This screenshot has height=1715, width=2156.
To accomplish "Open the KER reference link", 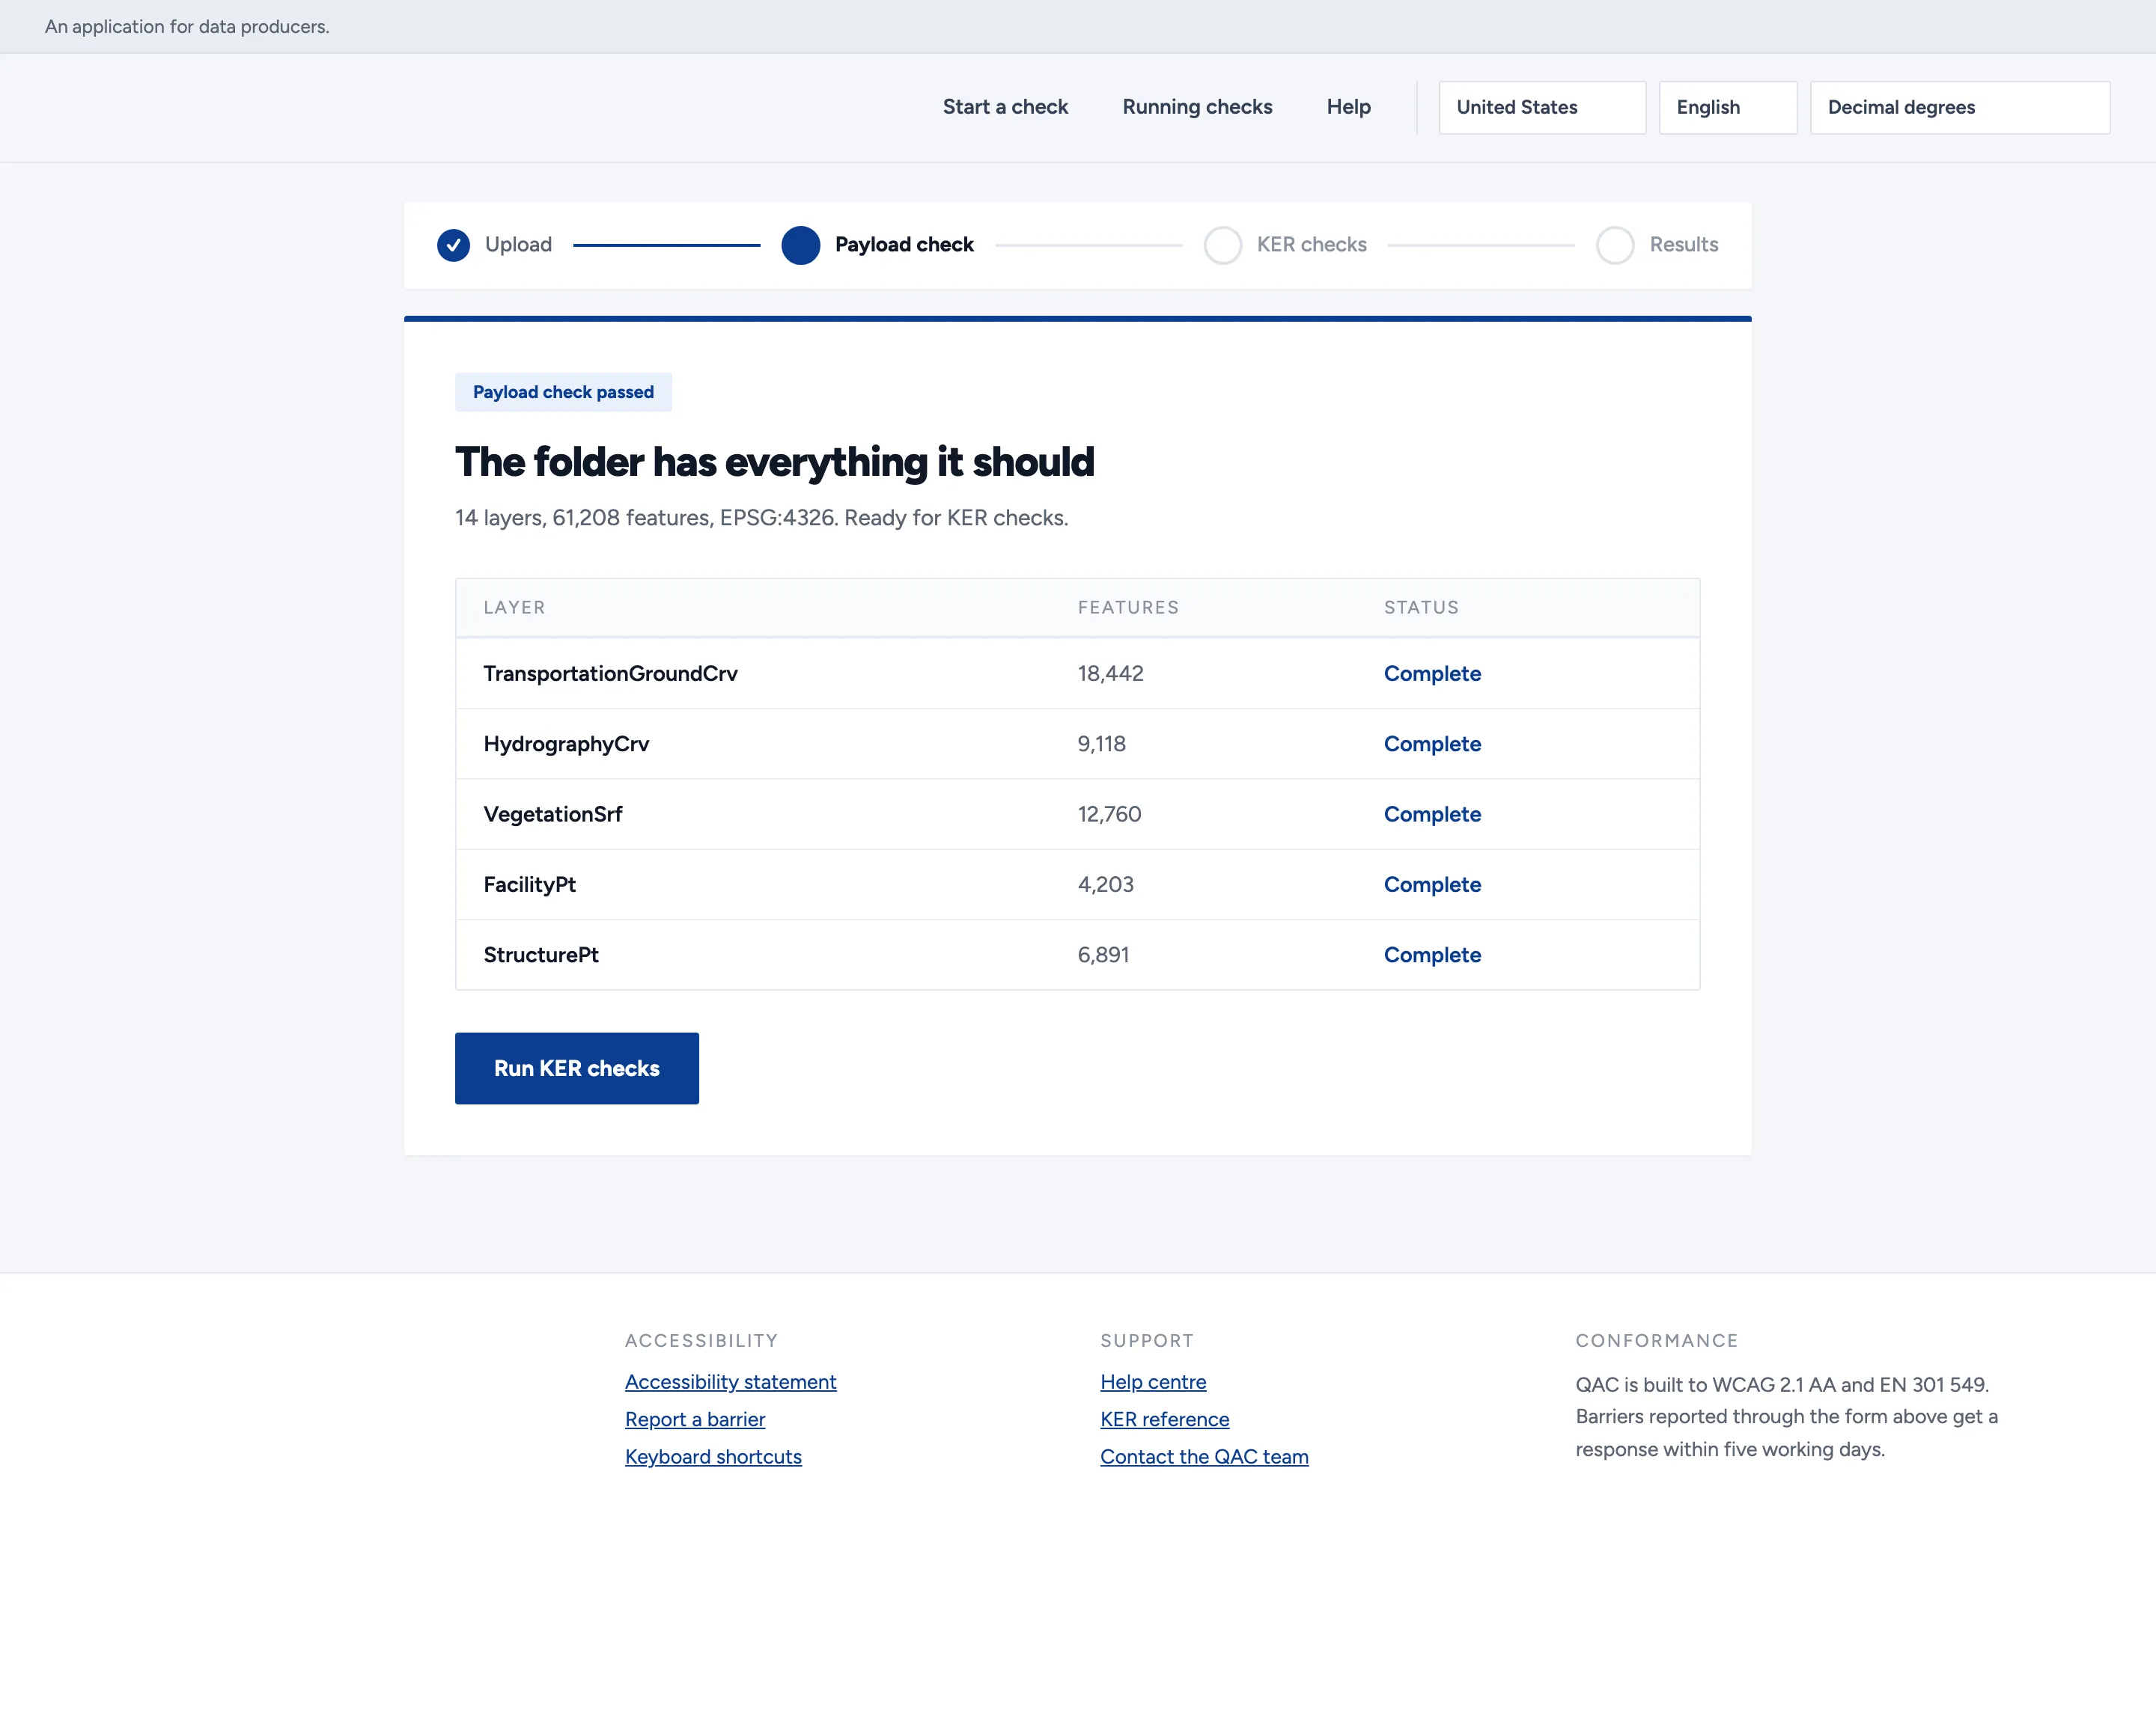I will 1165,1419.
